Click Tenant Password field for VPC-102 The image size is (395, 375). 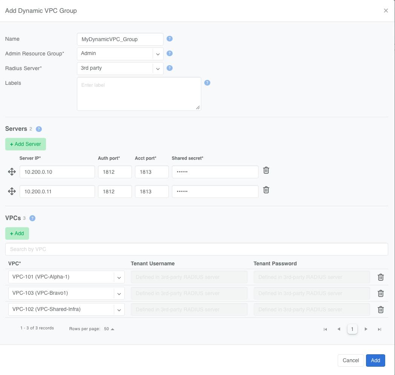[x=312, y=309]
